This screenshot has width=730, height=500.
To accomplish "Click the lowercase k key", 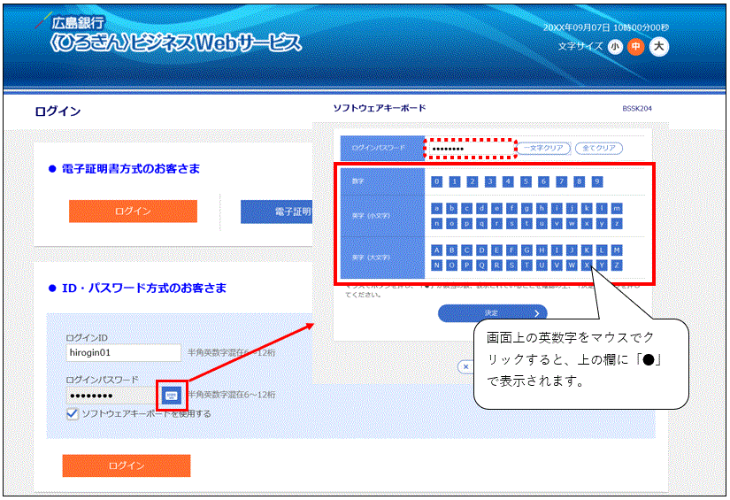I will tap(587, 209).
